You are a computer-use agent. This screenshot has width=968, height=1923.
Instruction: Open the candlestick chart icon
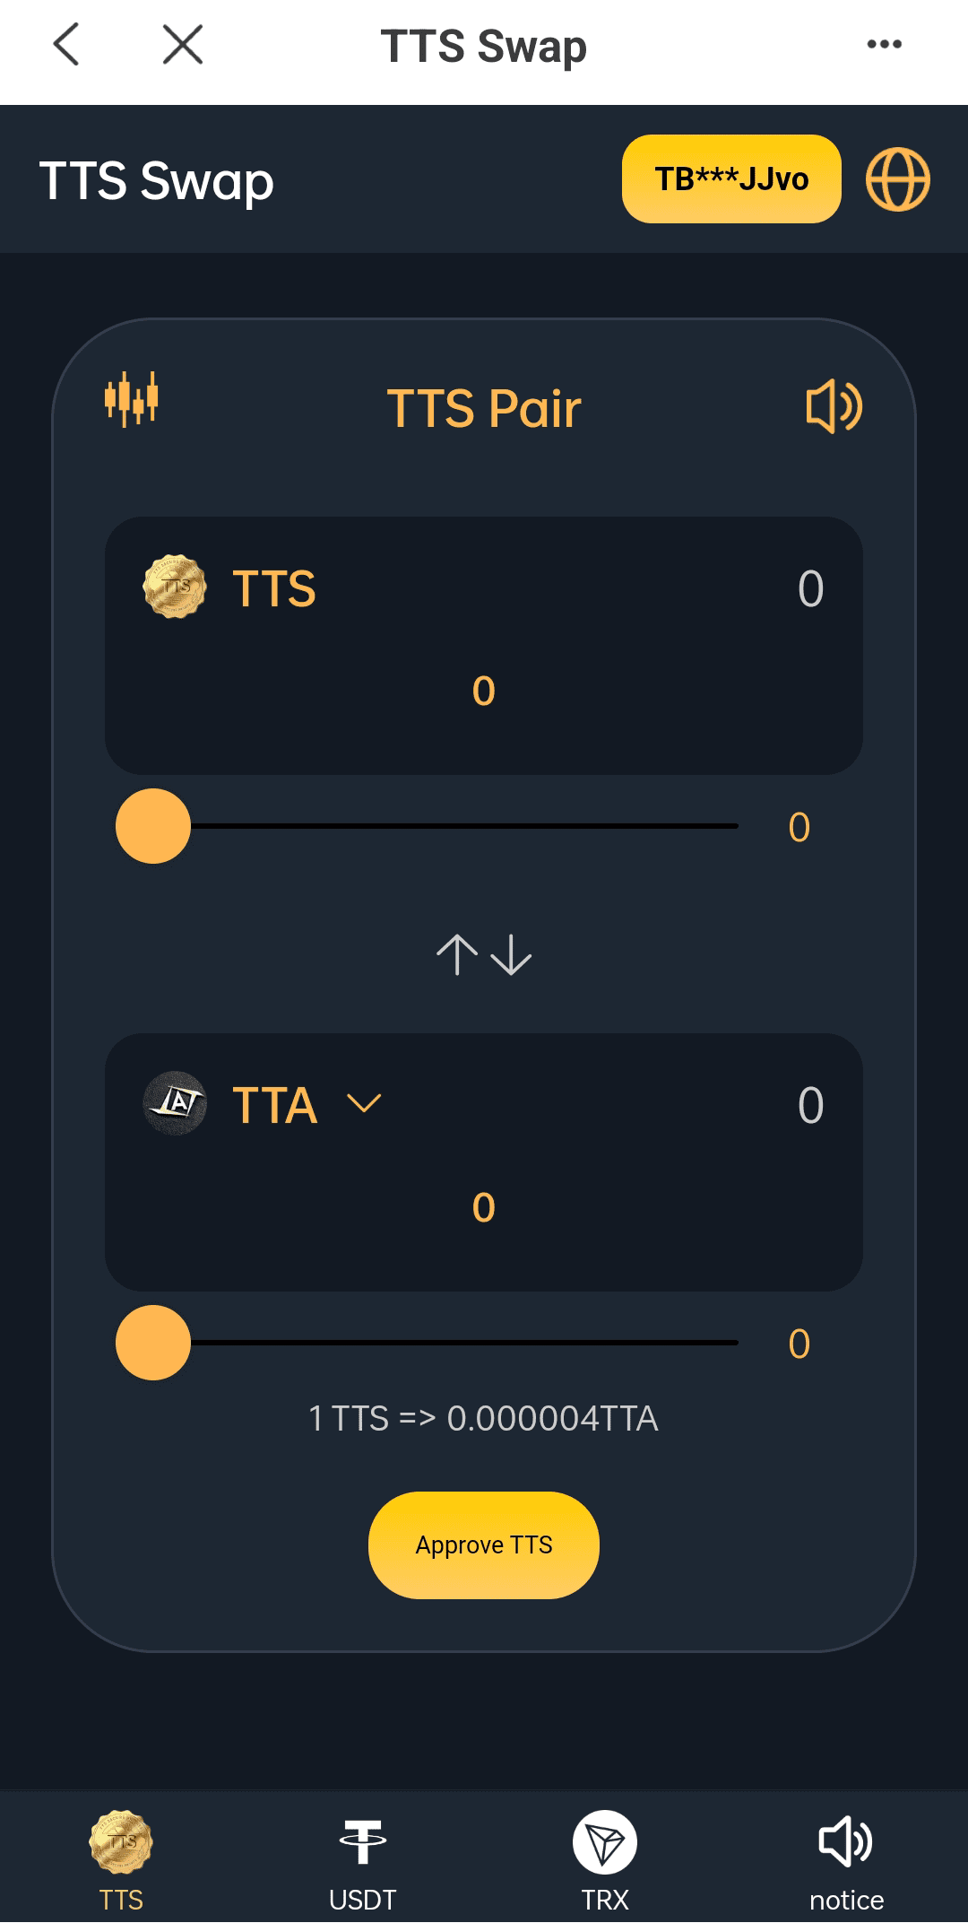131,399
